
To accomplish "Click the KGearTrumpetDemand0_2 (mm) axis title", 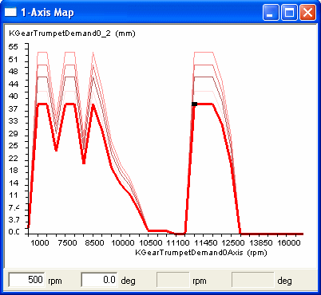I will tap(72, 33).
